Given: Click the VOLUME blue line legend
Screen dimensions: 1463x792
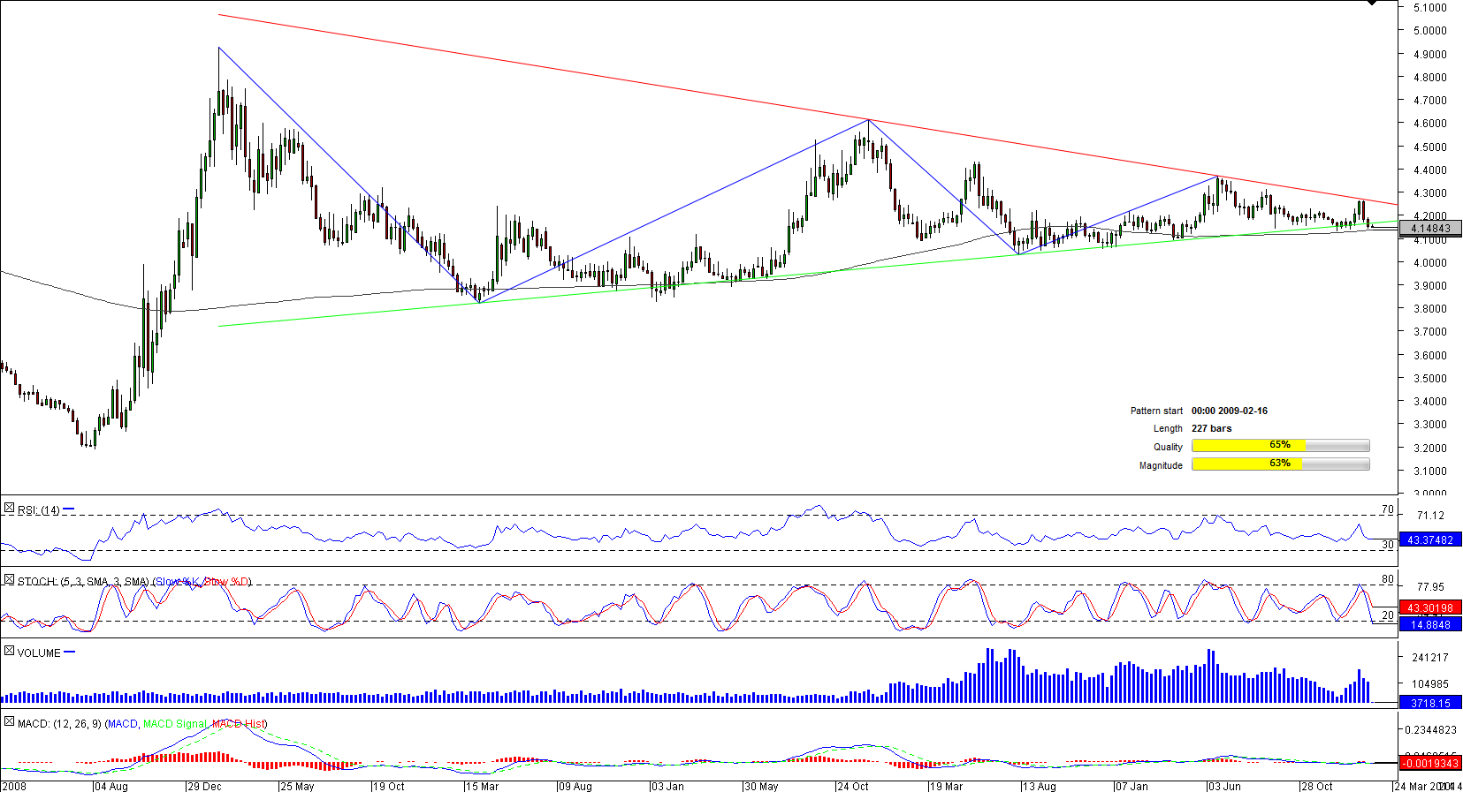Looking at the screenshot, I should (70, 652).
